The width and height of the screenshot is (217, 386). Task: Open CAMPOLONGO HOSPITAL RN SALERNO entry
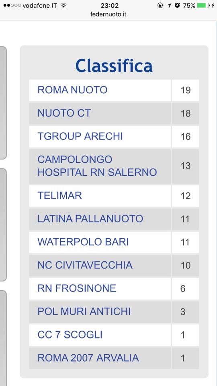[x=97, y=166]
